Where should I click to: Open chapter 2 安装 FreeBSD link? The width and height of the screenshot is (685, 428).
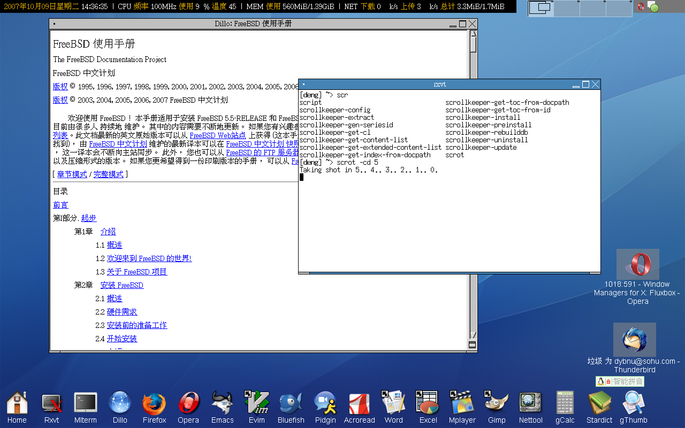122,285
